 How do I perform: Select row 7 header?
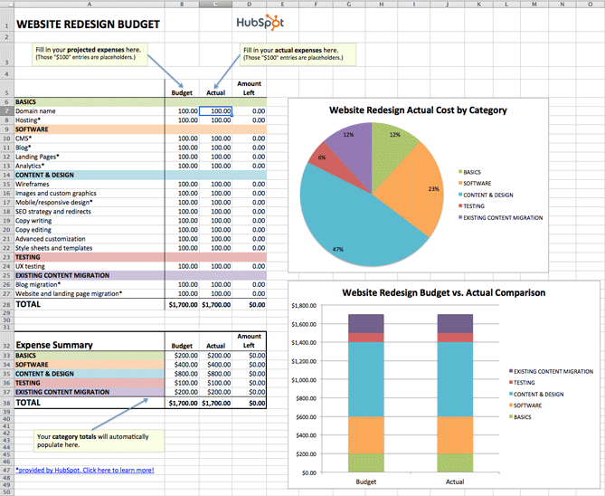tap(7, 111)
